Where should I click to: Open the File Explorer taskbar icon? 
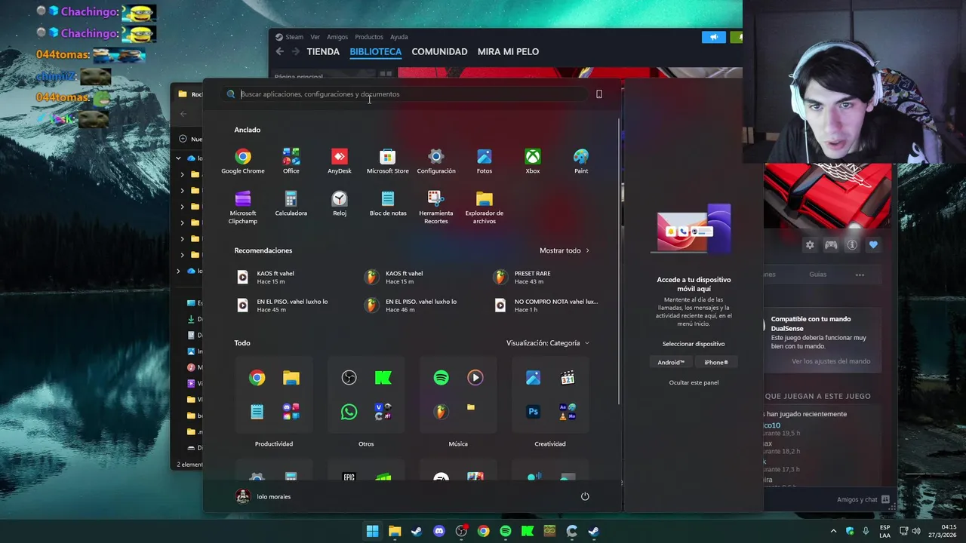[395, 531]
